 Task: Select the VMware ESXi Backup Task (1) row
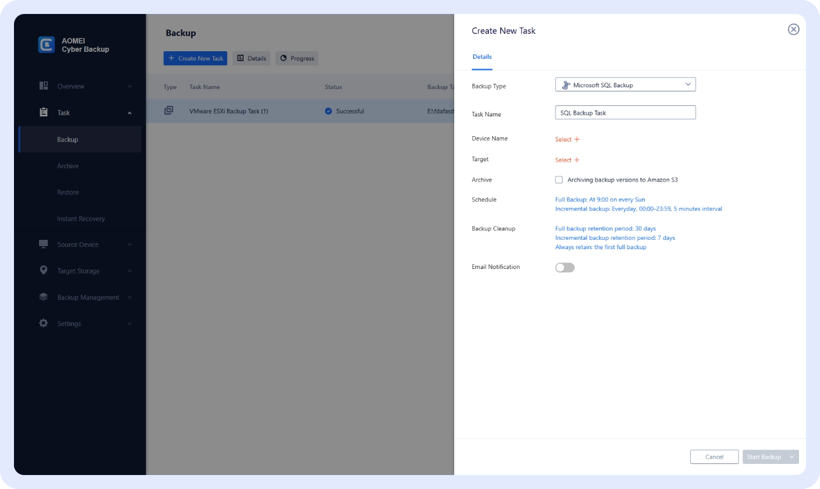(x=300, y=111)
